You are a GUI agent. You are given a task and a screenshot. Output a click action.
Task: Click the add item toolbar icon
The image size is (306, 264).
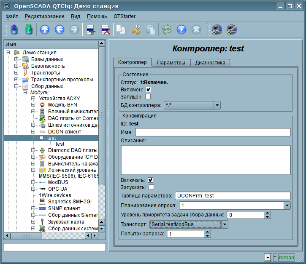point(91,30)
